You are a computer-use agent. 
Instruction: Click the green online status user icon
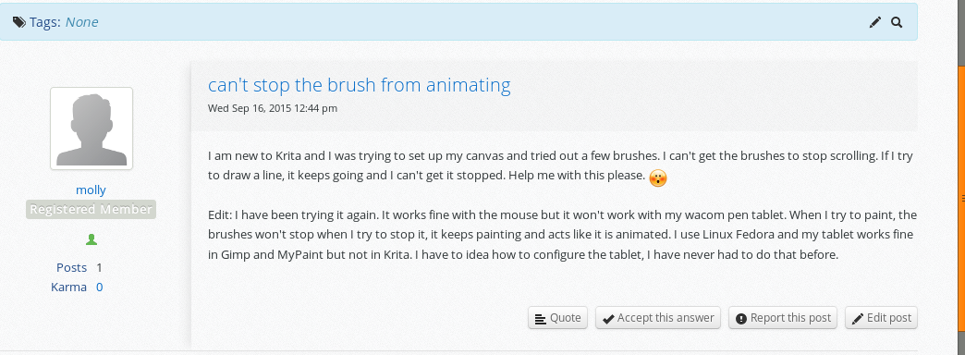pyautogui.click(x=92, y=239)
